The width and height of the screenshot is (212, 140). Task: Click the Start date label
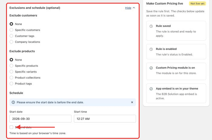coord(16,112)
